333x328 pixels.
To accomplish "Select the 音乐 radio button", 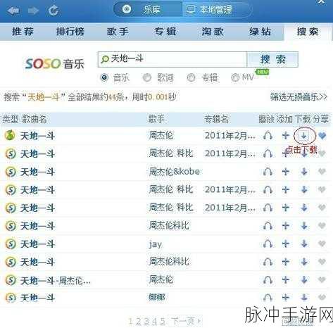I will (104, 77).
